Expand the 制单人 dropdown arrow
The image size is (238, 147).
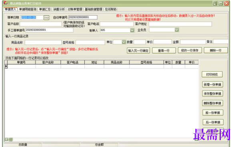click(132, 30)
